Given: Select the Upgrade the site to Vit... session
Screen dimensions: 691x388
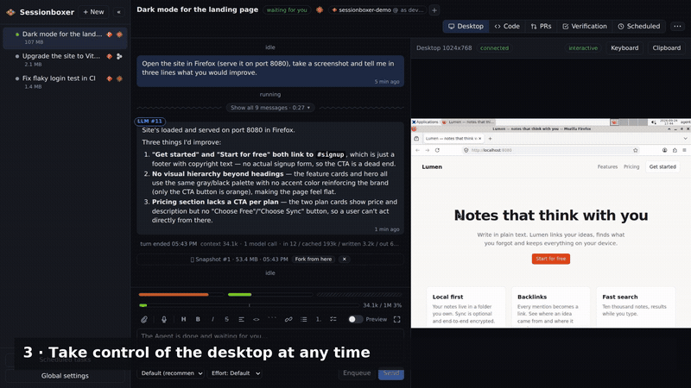Looking at the screenshot, I should [x=65, y=59].
